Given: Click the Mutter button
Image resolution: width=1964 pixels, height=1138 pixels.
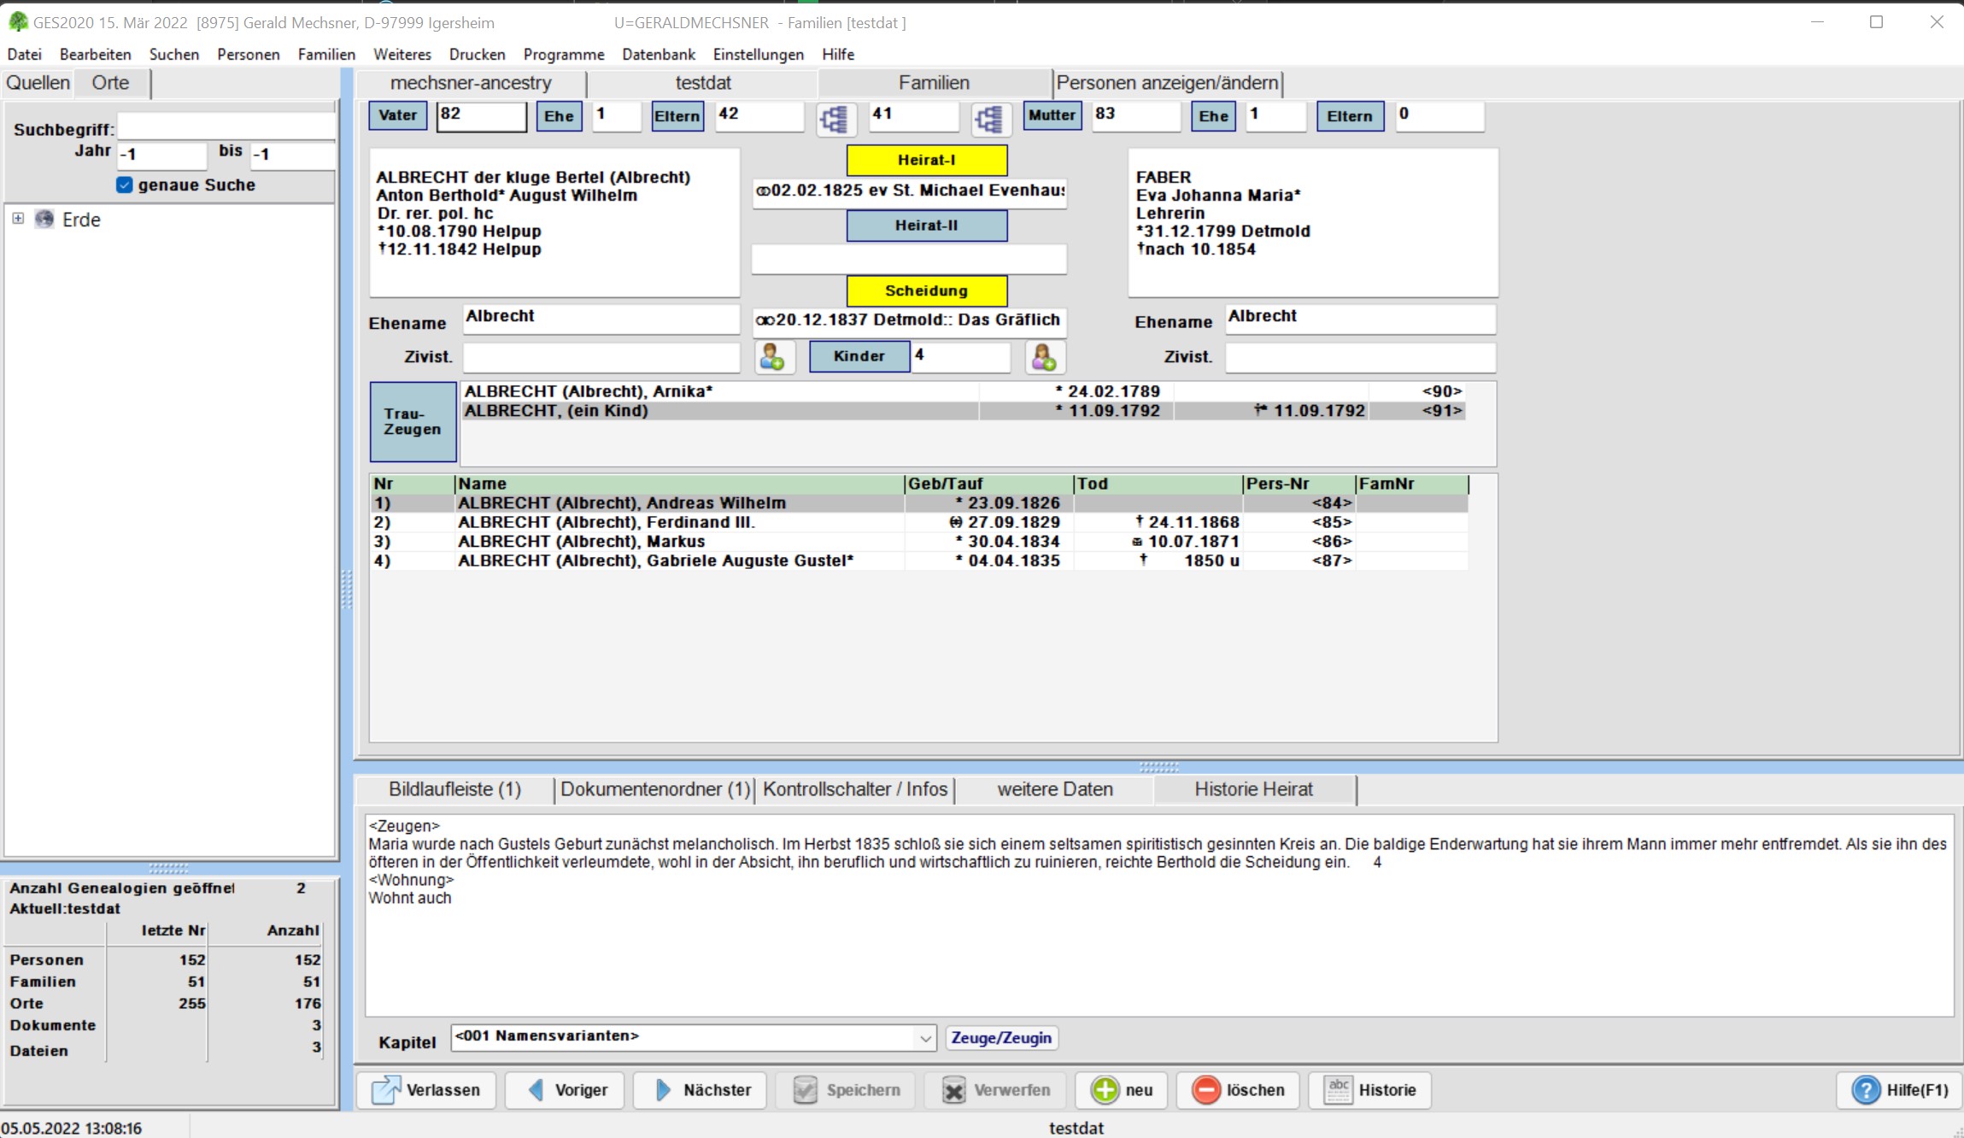Looking at the screenshot, I should coord(1052,115).
